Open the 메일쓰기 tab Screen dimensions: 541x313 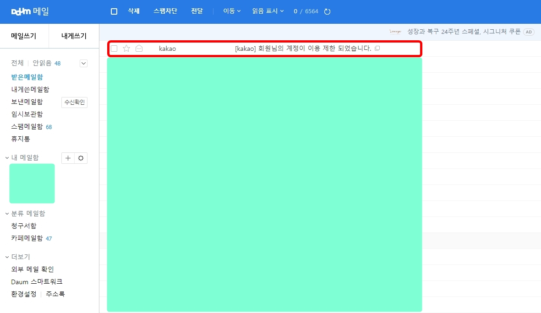tap(24, 36)
